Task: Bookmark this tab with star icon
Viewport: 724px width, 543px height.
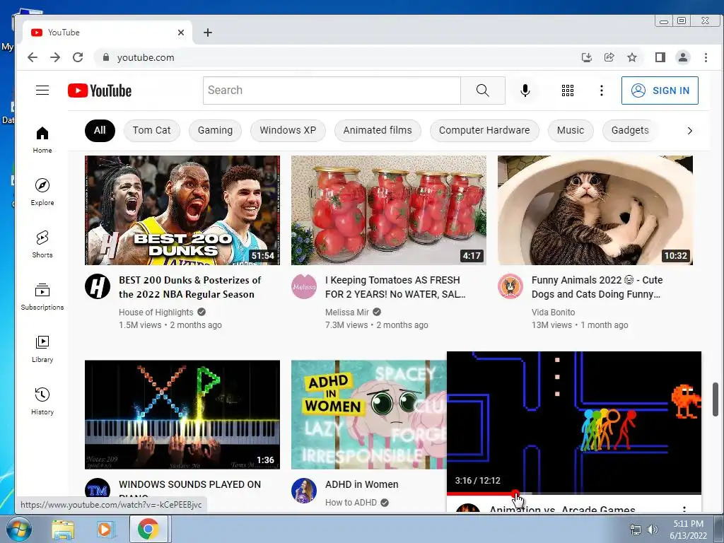Action: click(x=631, y=57)
